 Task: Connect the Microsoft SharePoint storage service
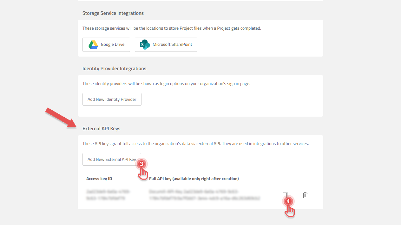[x=166, y=45]
